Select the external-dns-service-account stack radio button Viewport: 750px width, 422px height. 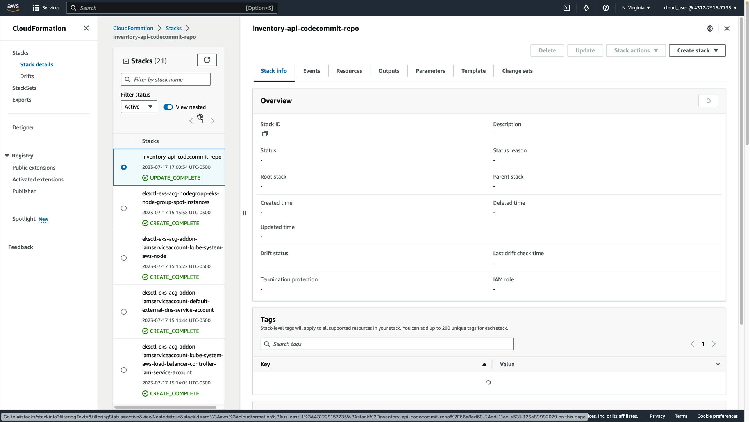pos(124,312)
